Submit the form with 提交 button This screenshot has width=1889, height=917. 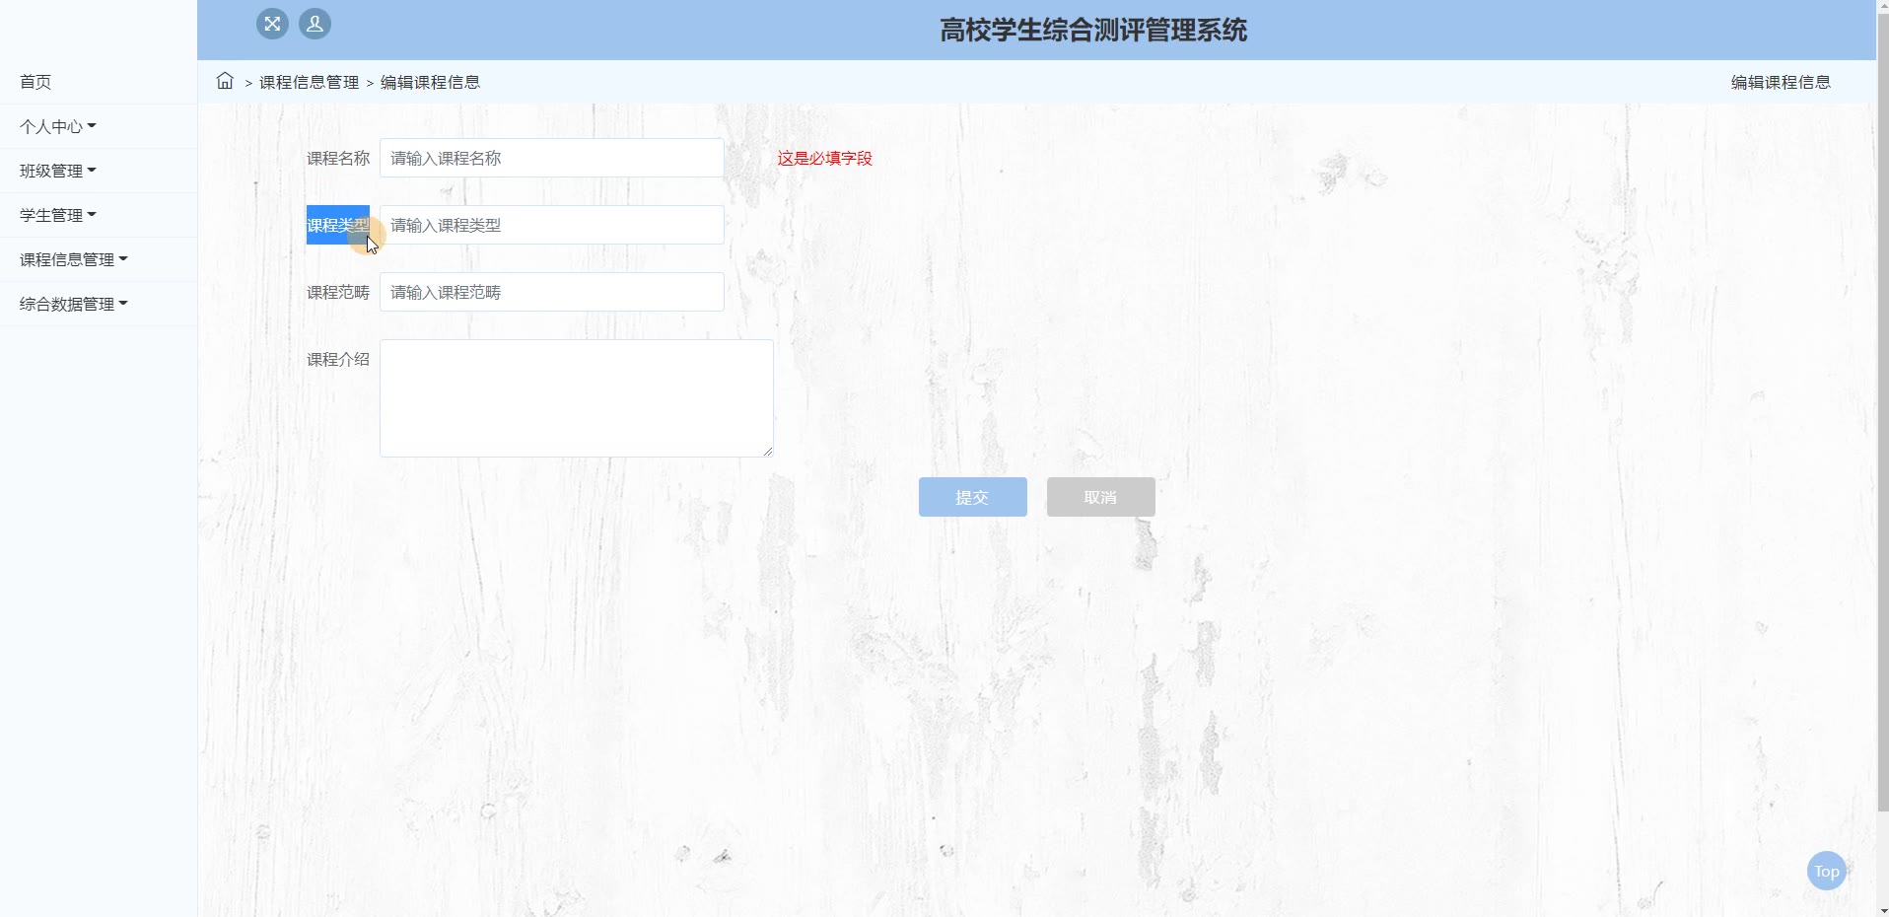tap(973, 497)
